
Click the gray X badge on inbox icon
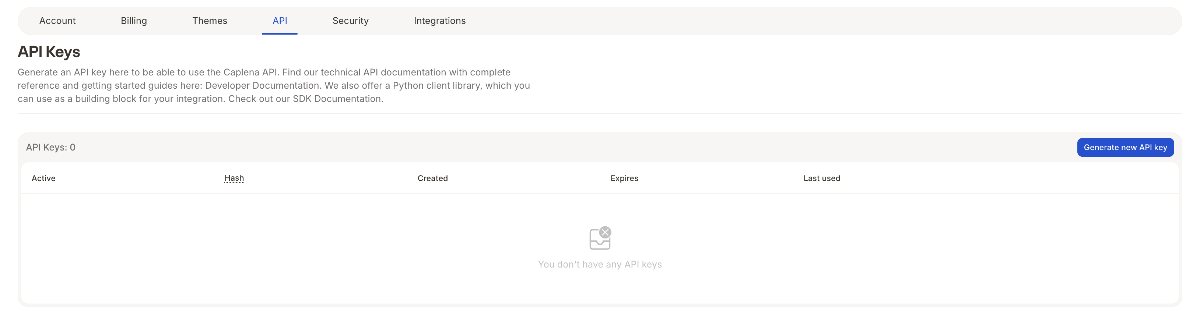click(x=605, y=232)
